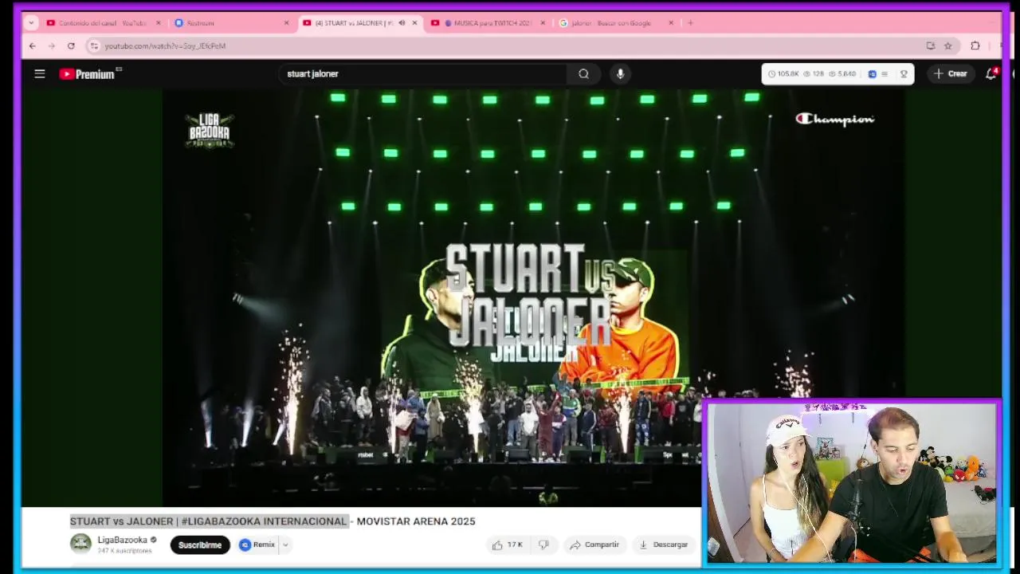Switch to the Restream tab
1020x574 pixels.
point(232,23)
